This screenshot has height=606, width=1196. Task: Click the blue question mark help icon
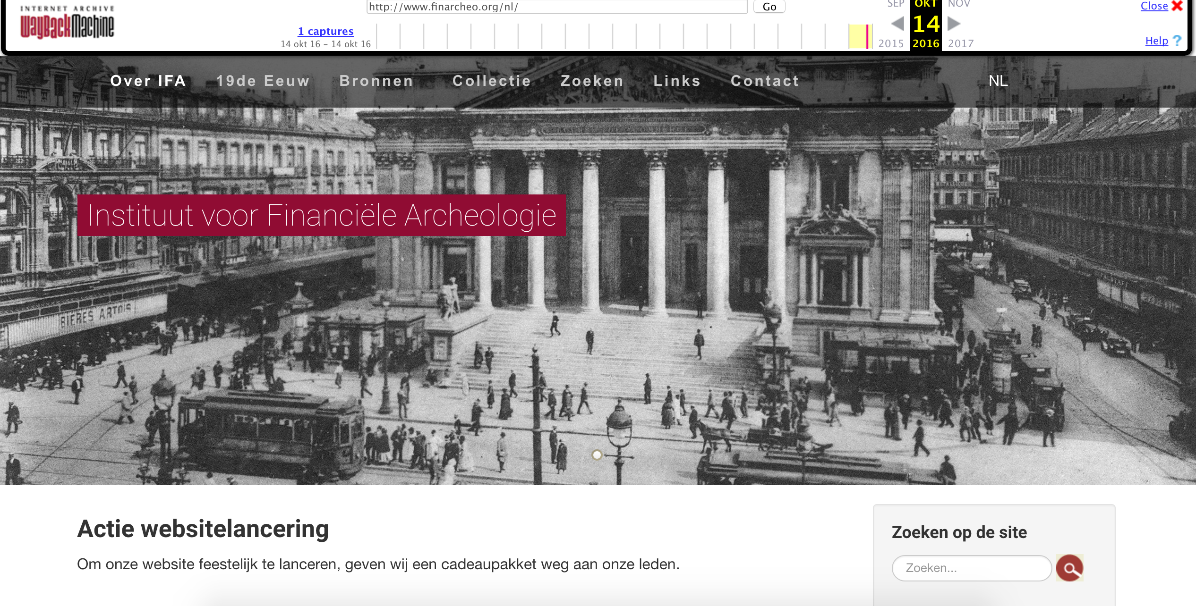click(x=1177, y=41)
